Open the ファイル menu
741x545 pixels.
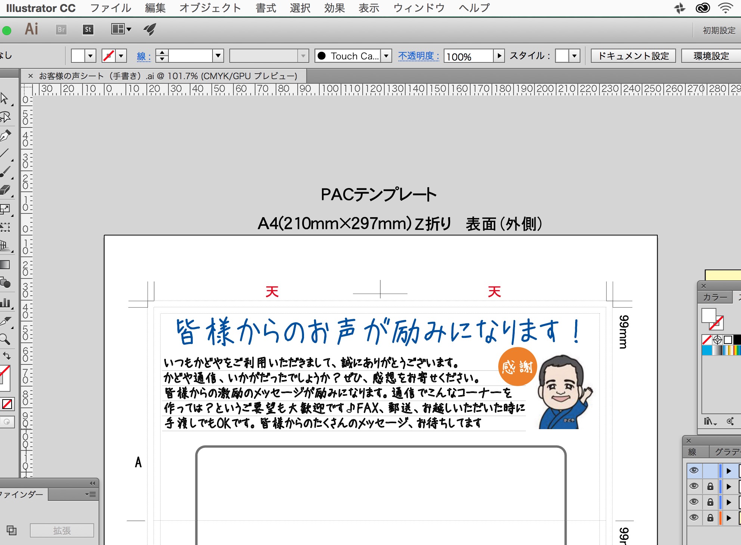111,8
